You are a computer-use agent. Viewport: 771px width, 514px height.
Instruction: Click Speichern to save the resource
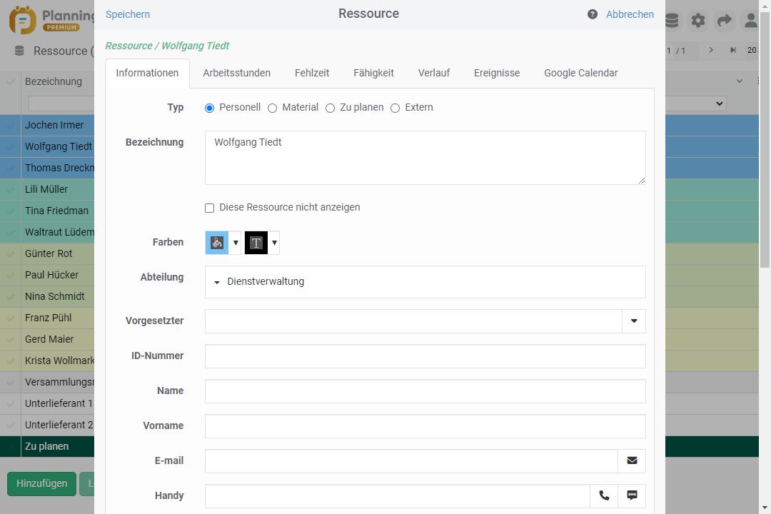point(128,14)
